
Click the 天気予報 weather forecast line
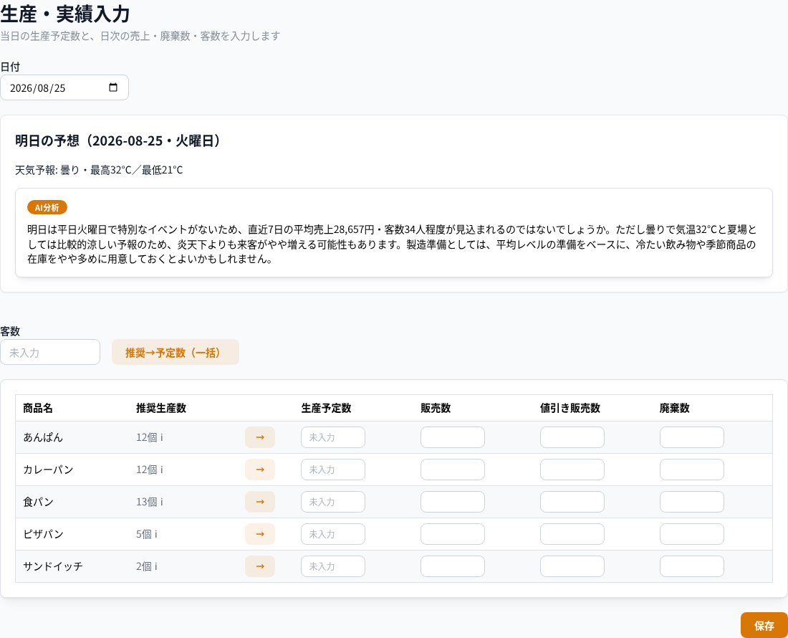99,170
